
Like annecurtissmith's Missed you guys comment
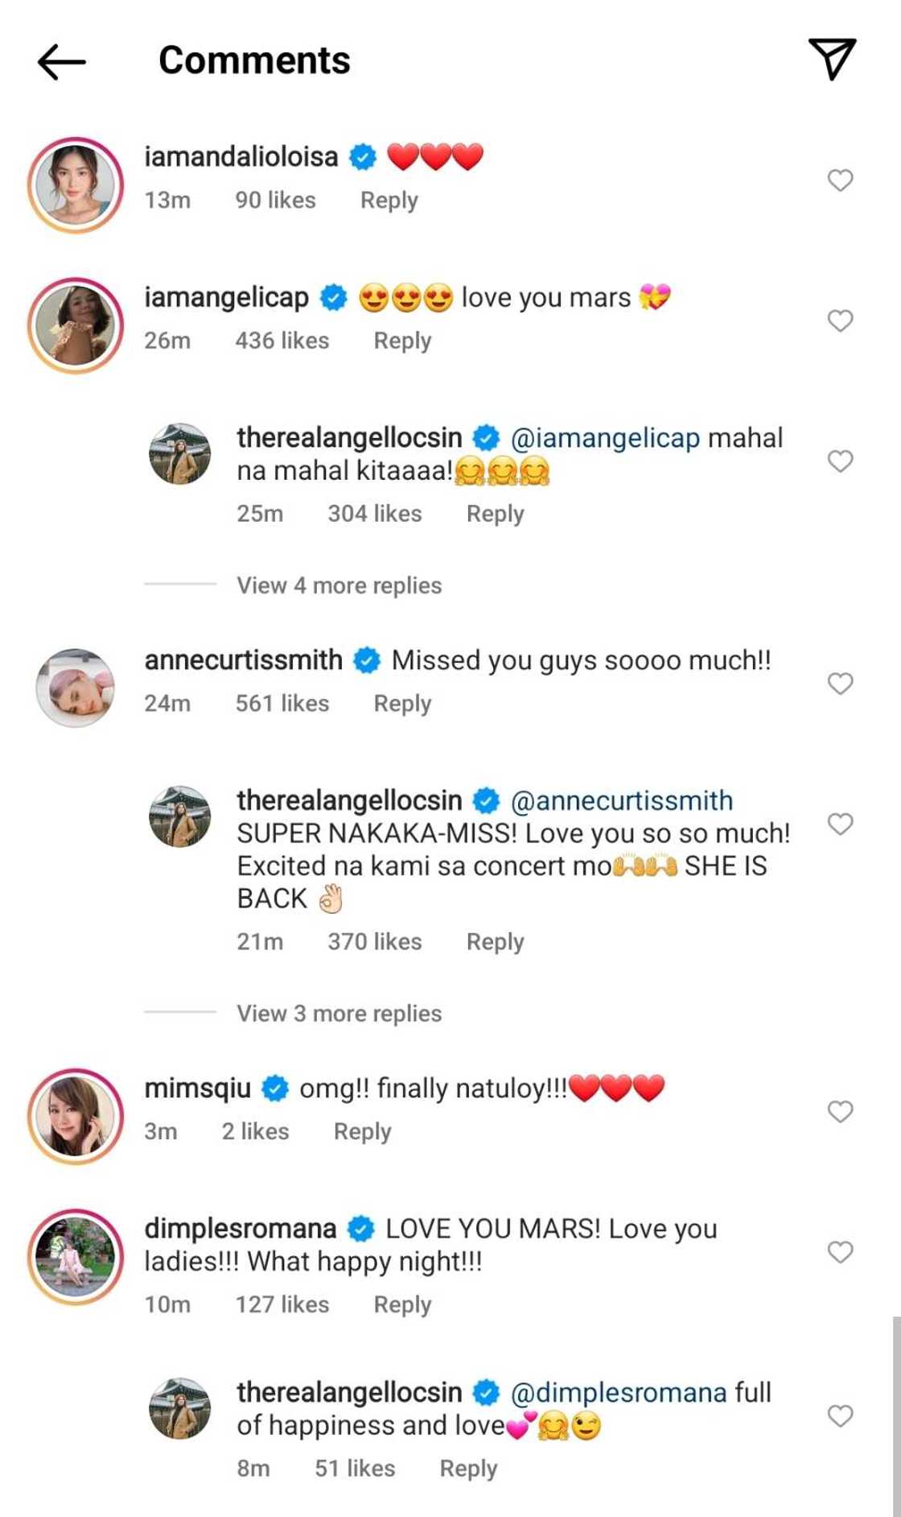840,684
